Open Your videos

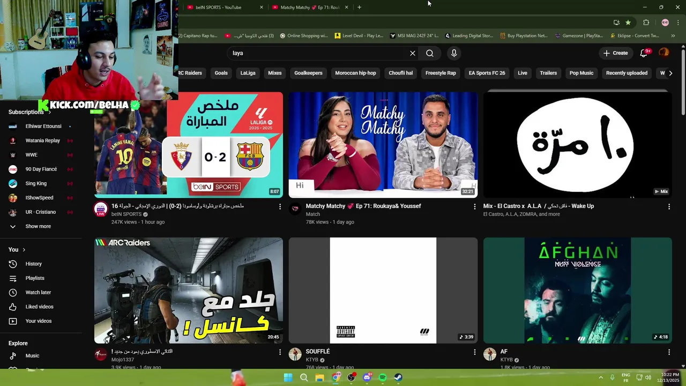(41, 321)
